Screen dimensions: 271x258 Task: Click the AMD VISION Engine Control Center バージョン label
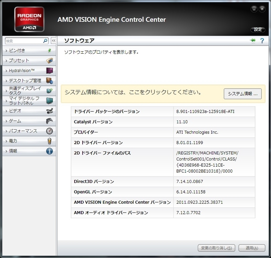coord(122,202)
